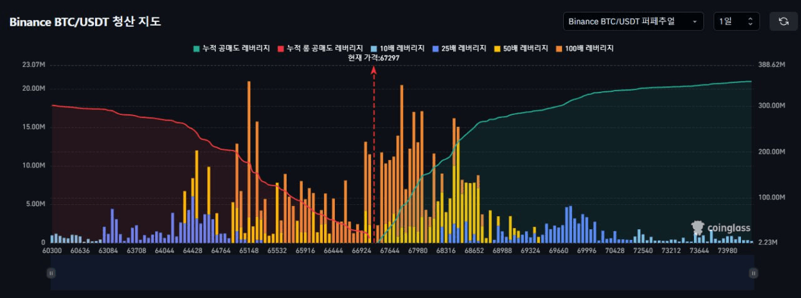
Task: Click the 200.00M right axis label
Action: [771, 152]
